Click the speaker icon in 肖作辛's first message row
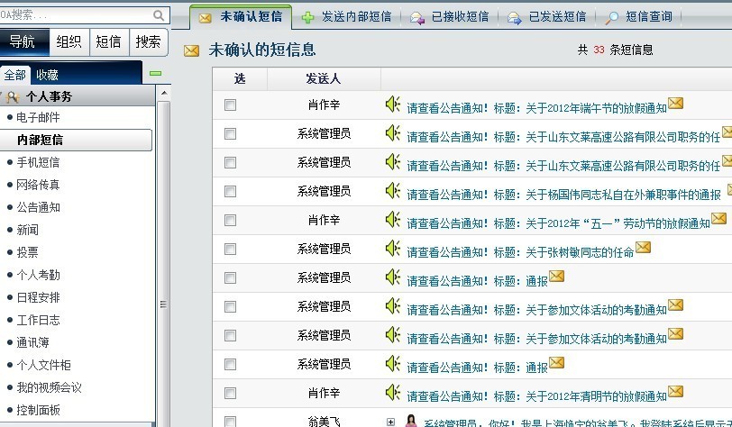The height and width of the screenshot is (427, 732). (x=392, y=104)
